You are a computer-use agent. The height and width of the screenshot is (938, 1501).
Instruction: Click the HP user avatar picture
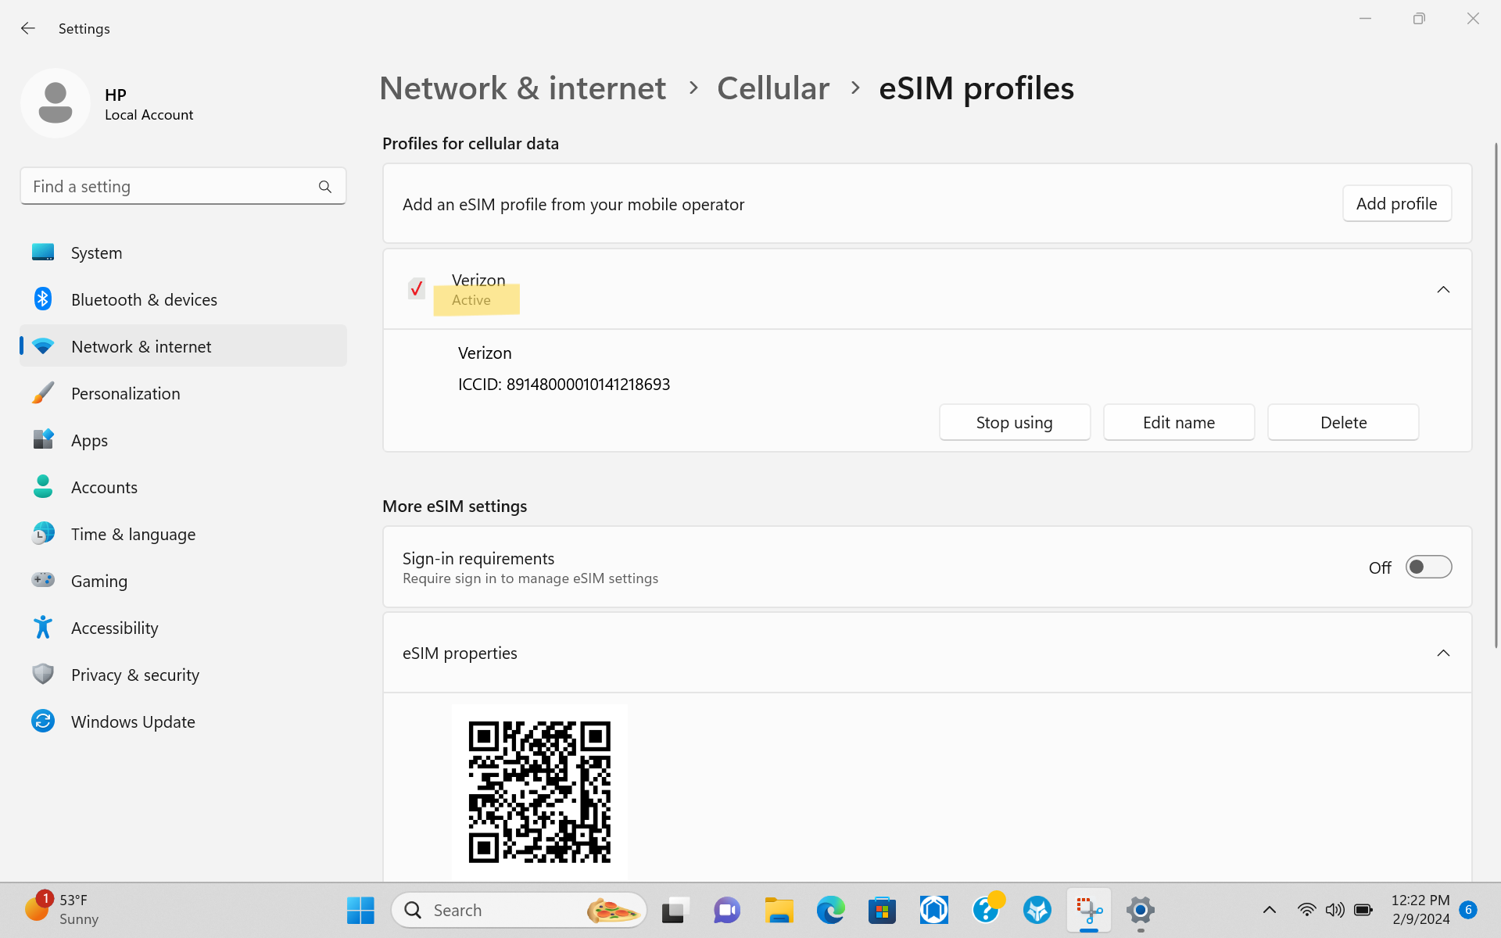tap(56, 103)
